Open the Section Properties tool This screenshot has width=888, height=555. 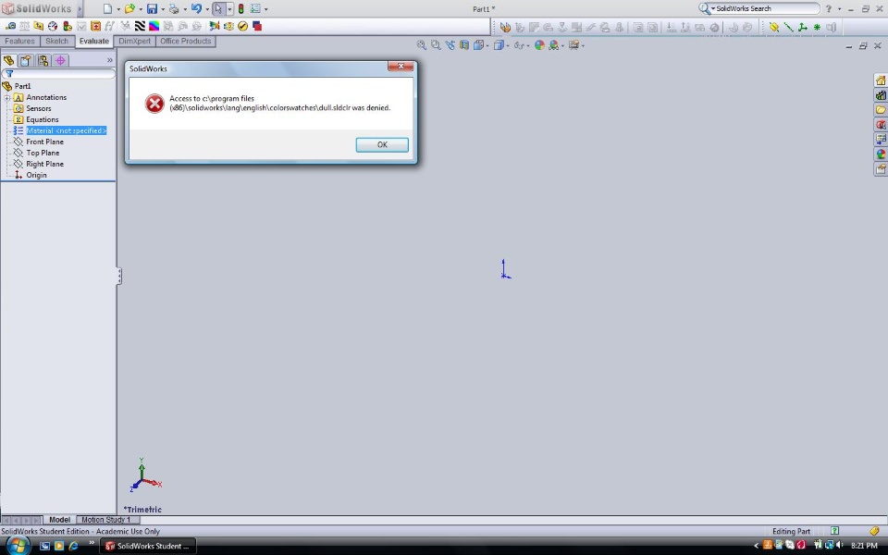(39, 26)
